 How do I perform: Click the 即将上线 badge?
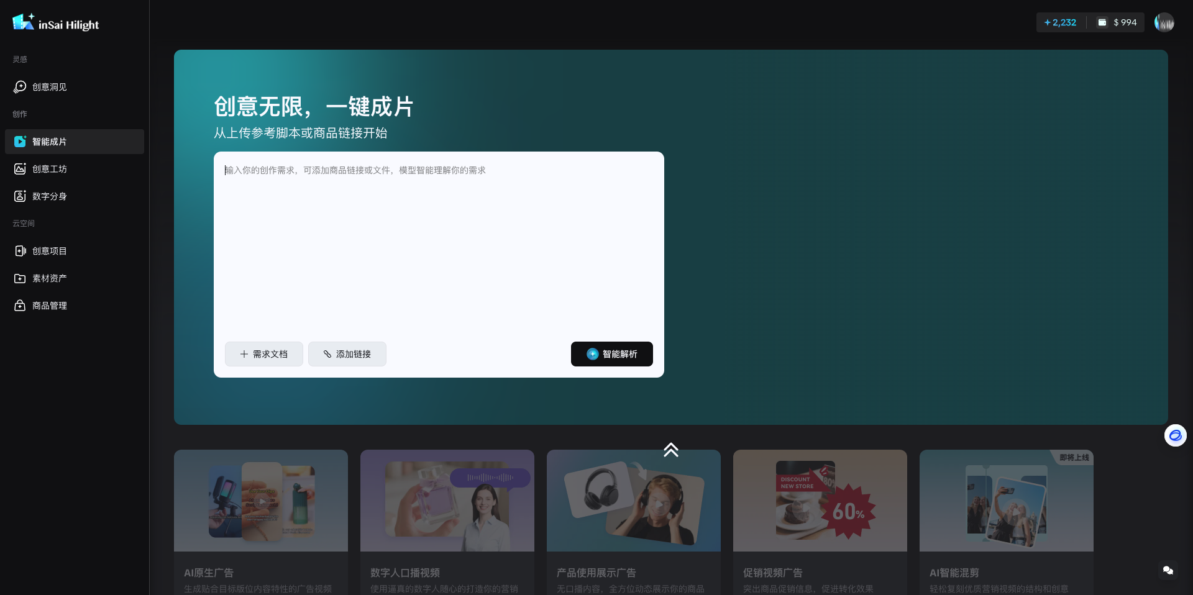[1074, 457]
